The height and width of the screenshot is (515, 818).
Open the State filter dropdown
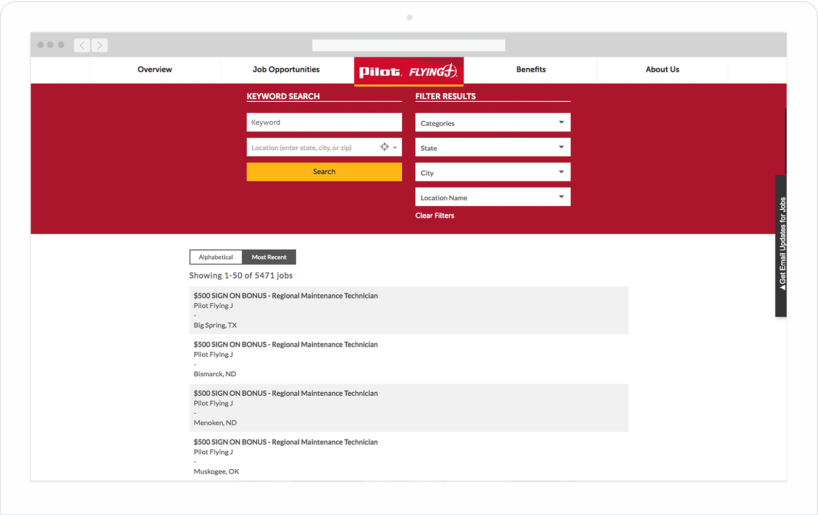(493, 147)
